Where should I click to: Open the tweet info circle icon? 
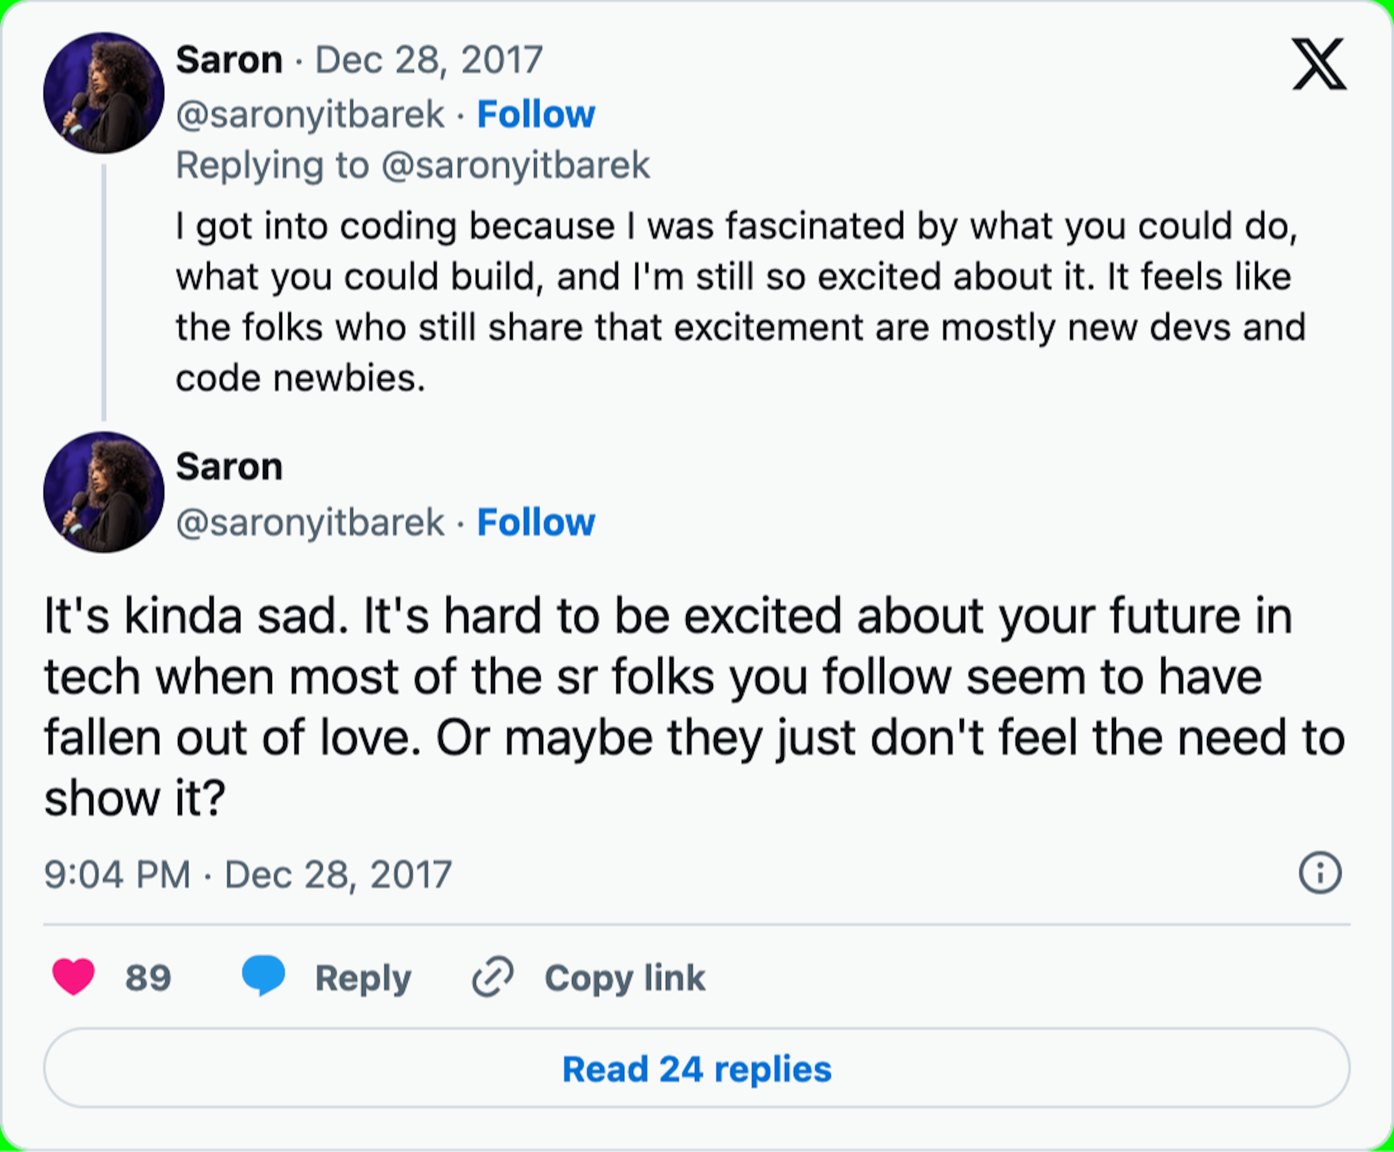[1320, 873]
